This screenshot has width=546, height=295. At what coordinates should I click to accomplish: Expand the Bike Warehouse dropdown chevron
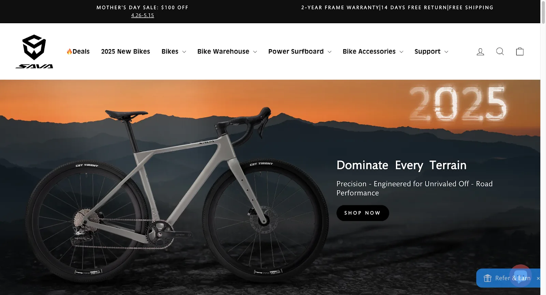click(255, 52)
